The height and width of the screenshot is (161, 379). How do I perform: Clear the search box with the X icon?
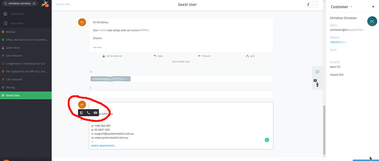[34, 4]
